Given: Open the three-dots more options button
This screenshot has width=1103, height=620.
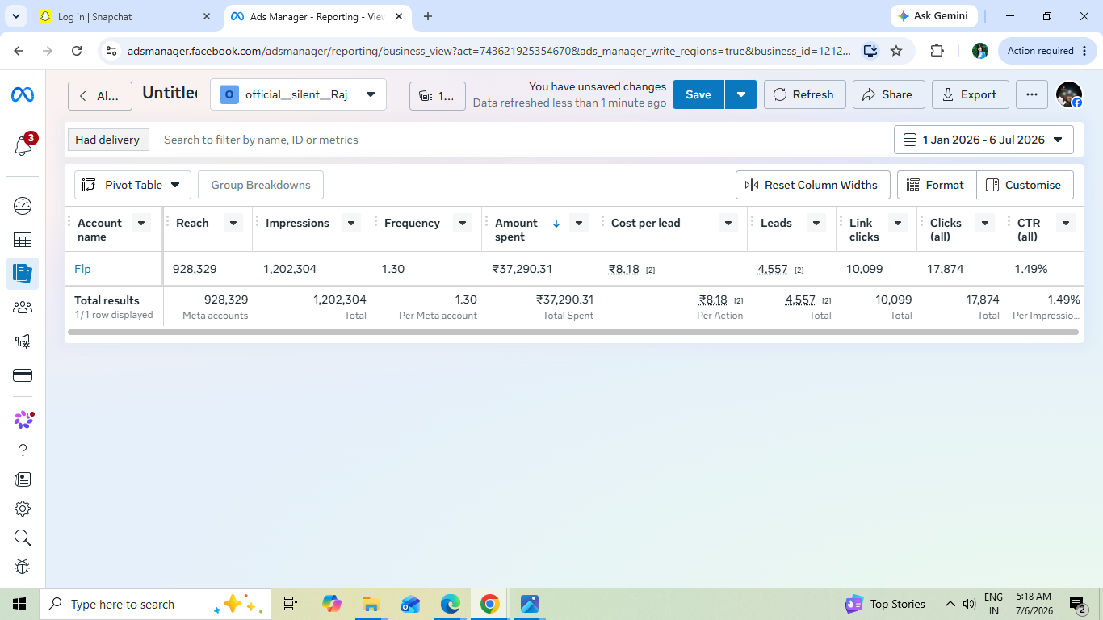Looking at the screenshot, I should click(1031, 94).
